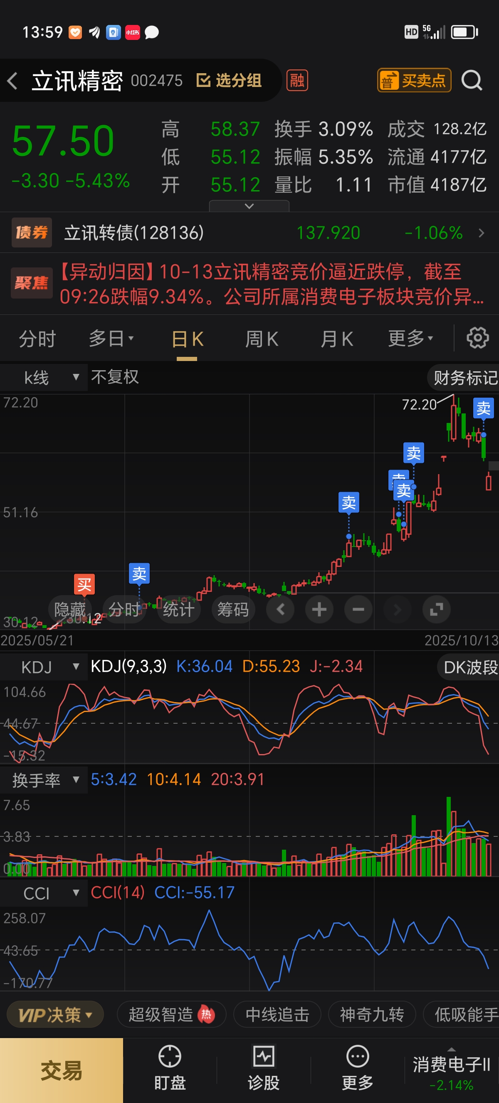Screen dimensions: 499x1103
Task: Open KDJ indicator dropdown
Action: pos(44,667)
